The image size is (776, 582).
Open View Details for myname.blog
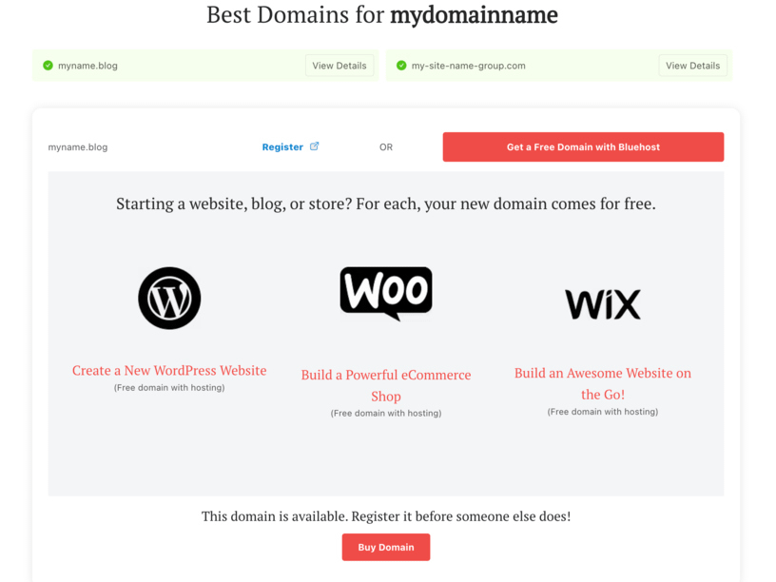[339, 65]
